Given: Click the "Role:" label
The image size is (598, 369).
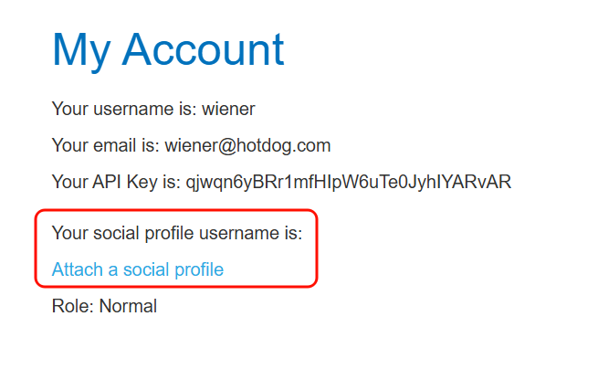Looking at the screenshot, I should [73, 306].
